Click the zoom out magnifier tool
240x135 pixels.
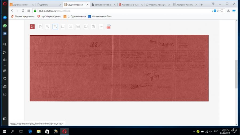point(55,26)
